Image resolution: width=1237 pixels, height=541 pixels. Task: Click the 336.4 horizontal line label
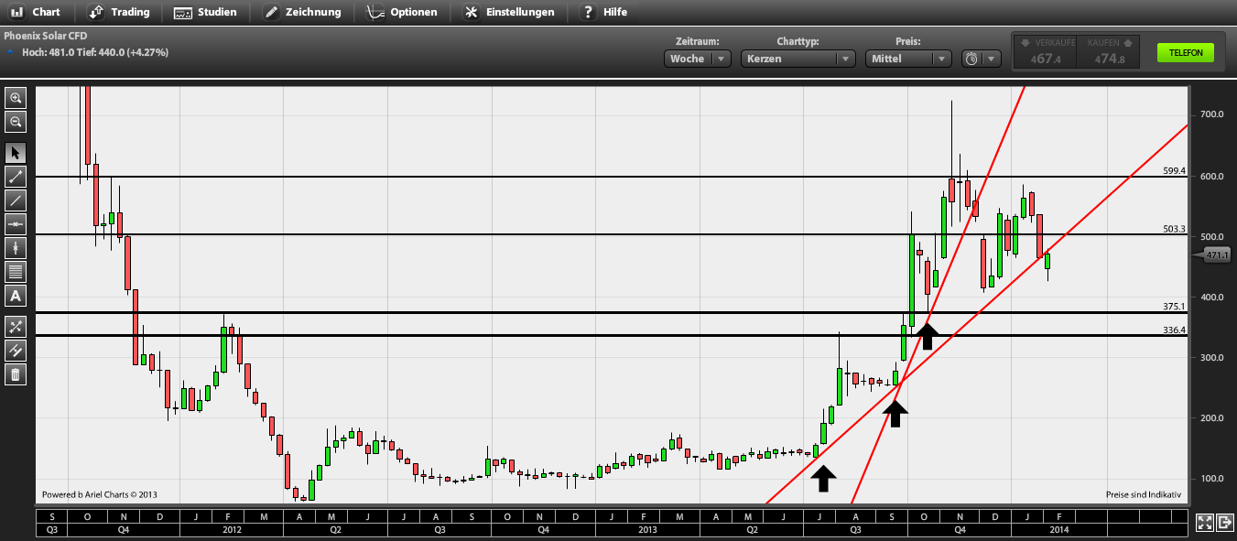click(1174, 330)
